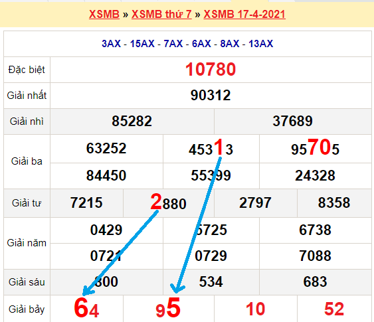Select fourth prize number 7215
Image resolution: width=374 pixels, height=322 pixels.
coord(86,203)
